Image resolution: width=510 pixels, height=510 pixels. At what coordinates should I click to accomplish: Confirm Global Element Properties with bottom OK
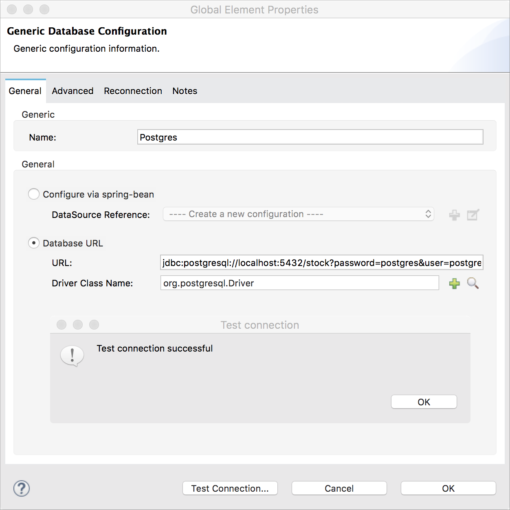[x=448, y=488]
